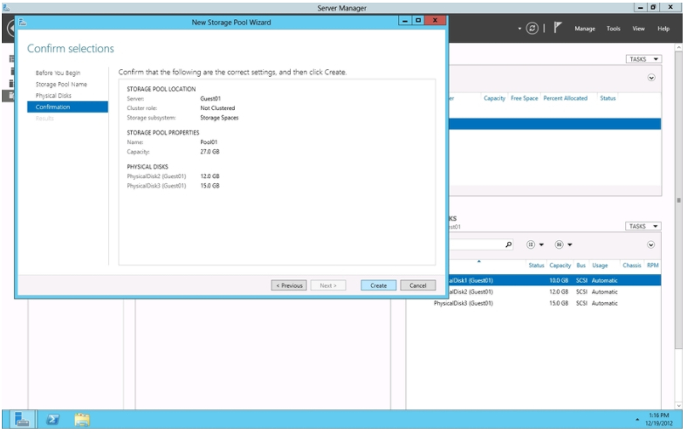687x433 pixels.
Task: Click the RPM column header
Action: [x=652, y=265]
